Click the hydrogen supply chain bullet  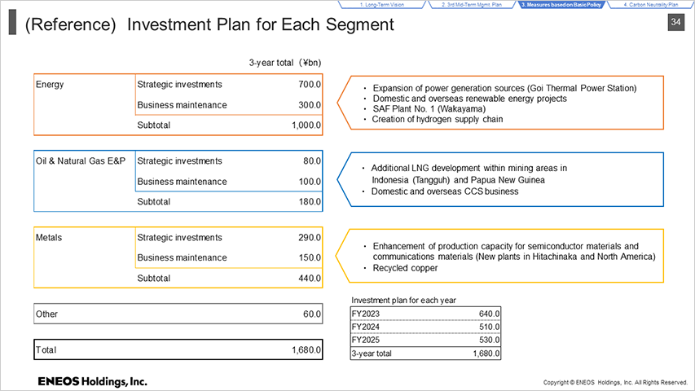[x=437, y=119]
